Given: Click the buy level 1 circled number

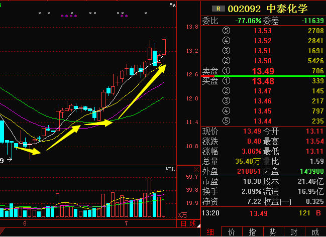Looking at the screenshot, I should click(226, 81).
